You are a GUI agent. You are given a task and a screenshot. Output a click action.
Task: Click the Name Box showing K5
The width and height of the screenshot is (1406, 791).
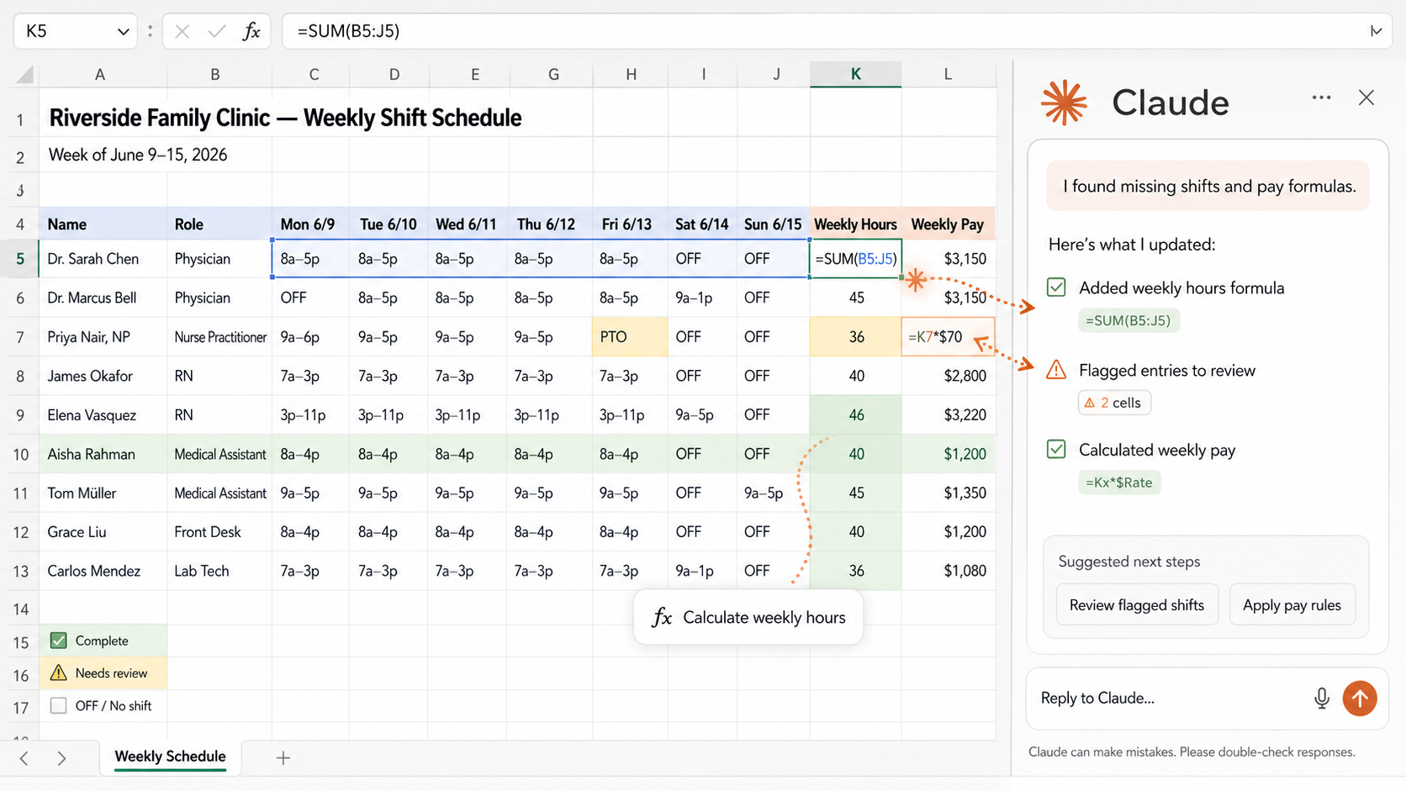[x=75, y=31]
